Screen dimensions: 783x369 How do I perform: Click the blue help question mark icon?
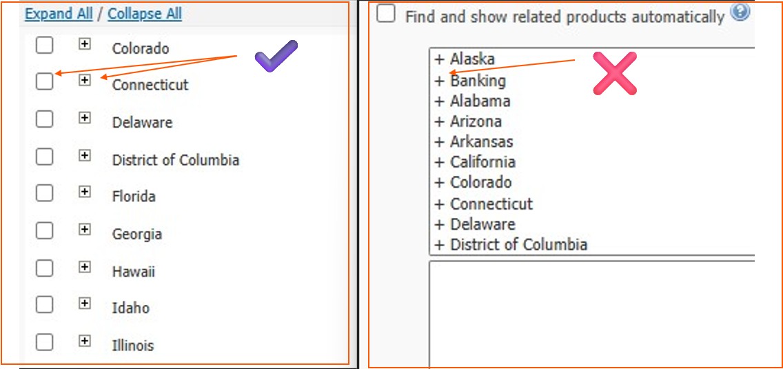740,12
